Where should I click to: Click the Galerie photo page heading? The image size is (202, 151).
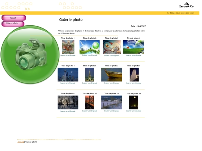[71, 20]
